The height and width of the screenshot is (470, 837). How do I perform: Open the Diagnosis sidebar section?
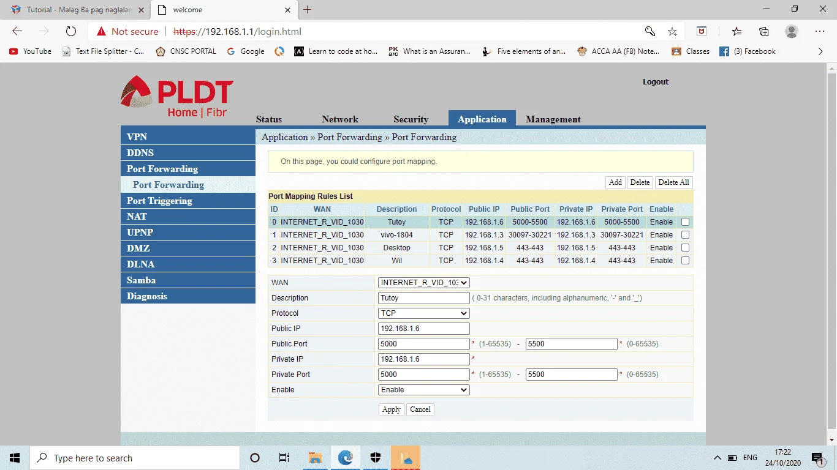188,296
